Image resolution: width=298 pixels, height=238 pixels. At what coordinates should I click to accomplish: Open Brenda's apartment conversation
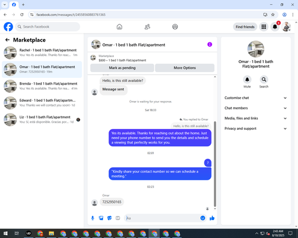(x=42, y=86)
